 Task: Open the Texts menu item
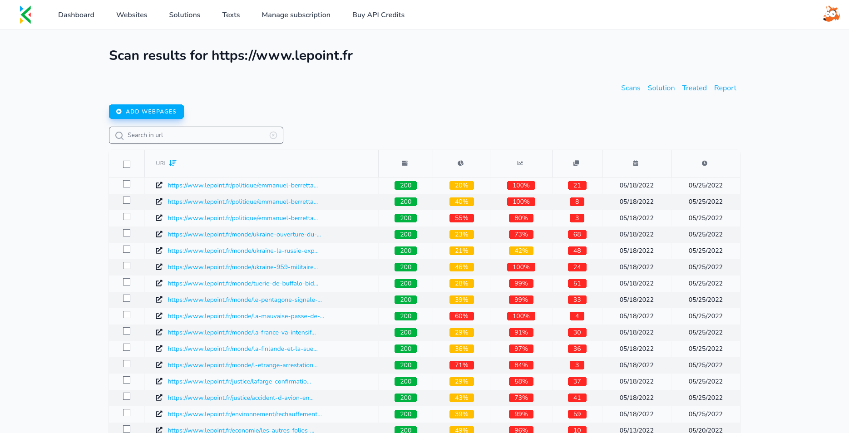pos(231,15)
